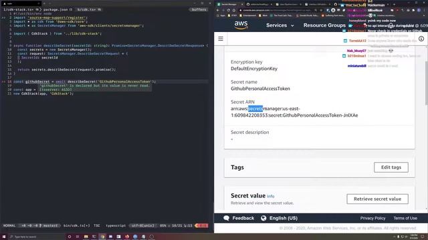Open Firefox from the taskbar

[x=127, y=237]
